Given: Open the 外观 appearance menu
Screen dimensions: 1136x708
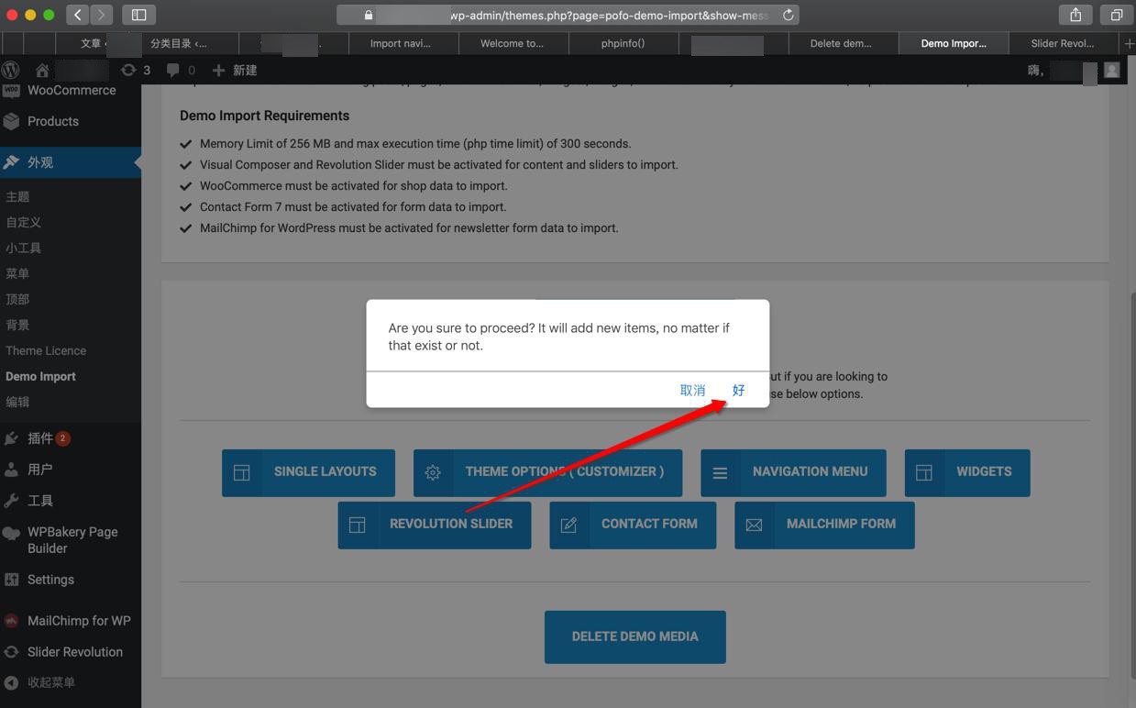Looking at the screenshot, I should pyautogui.click(x=71, y=162).
